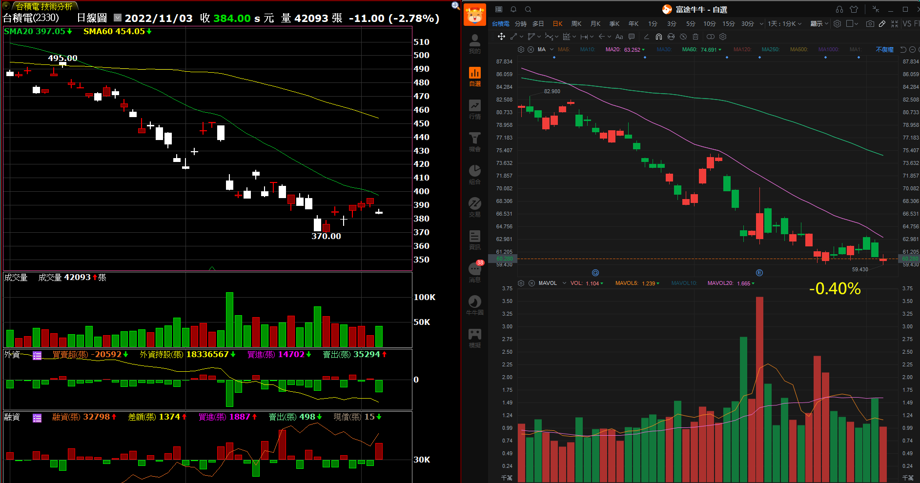
Task: Expand the wave tool options arrow
Action: [x=557, y=37]
